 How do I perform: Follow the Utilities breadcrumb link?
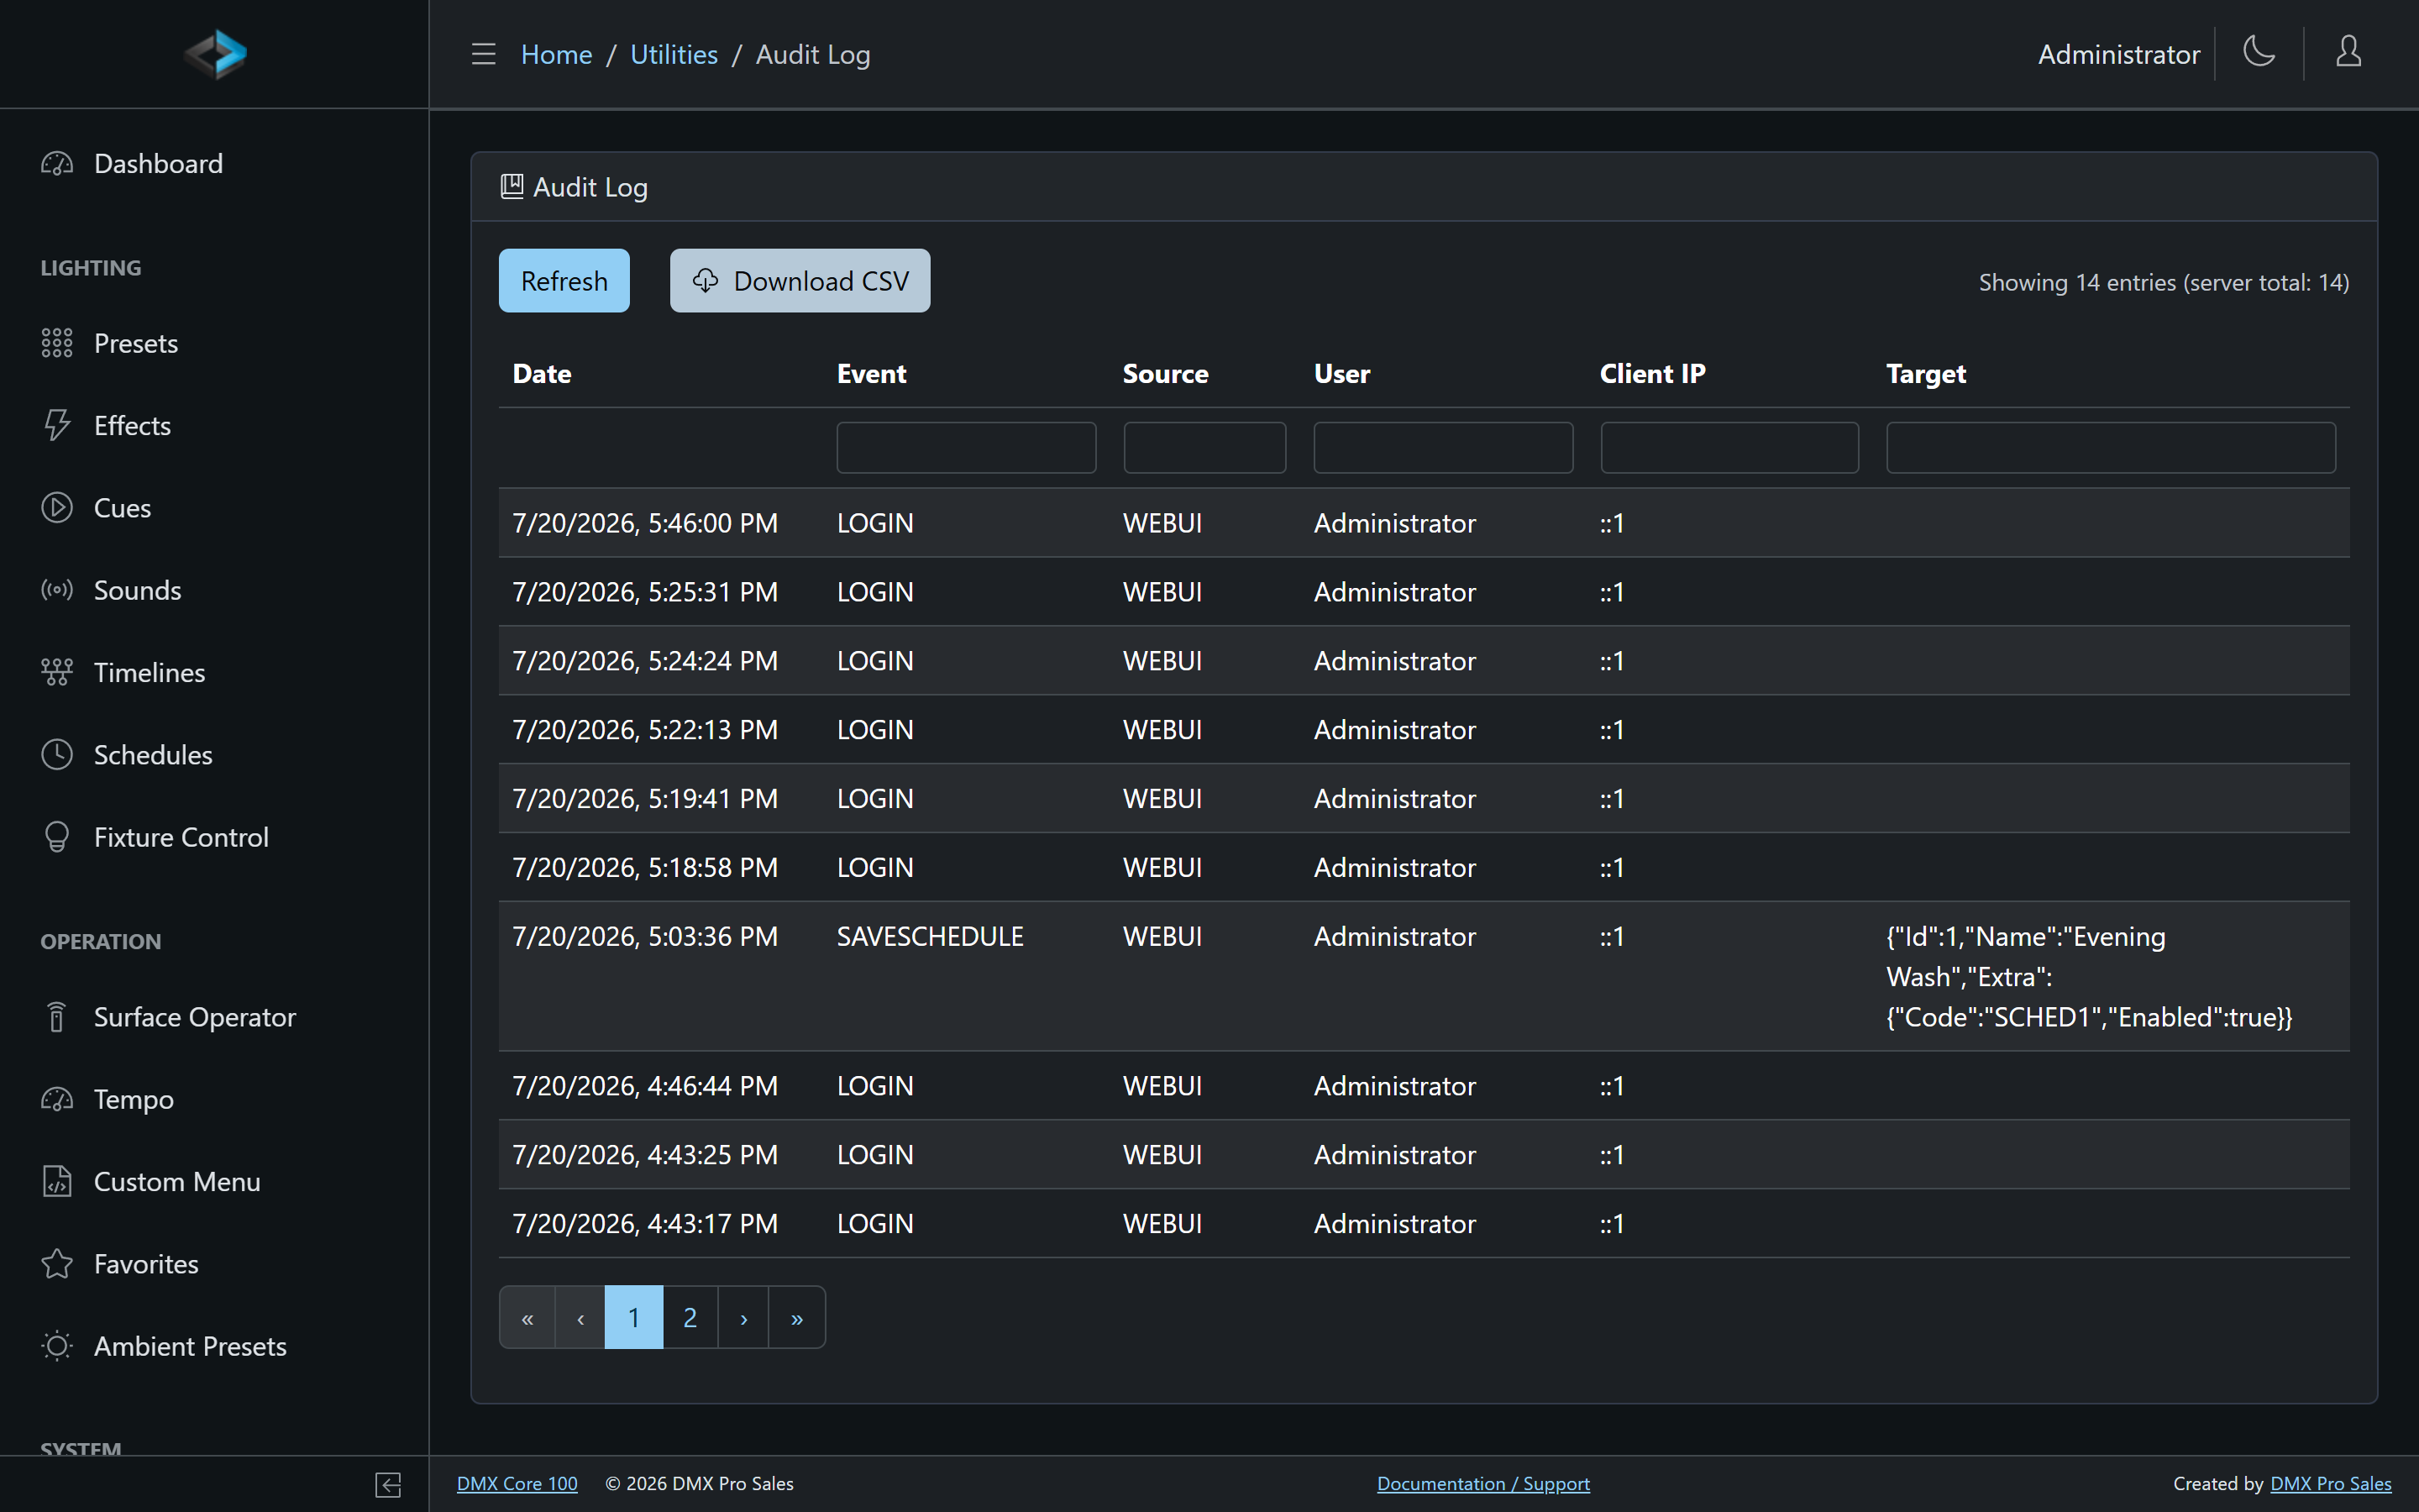[674, 54]
